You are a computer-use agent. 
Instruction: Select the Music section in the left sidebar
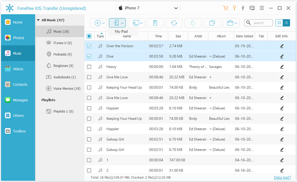pyautogui.click(x=18, y=53)
